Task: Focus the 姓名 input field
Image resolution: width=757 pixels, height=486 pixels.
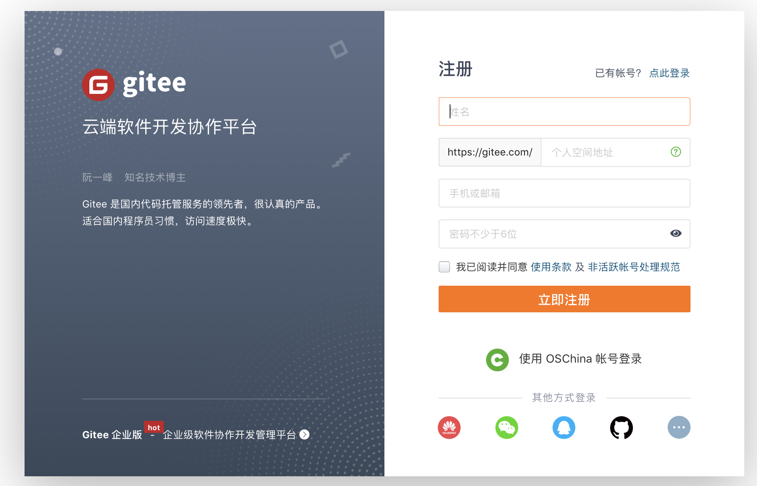Action: (x=564, y=112)
